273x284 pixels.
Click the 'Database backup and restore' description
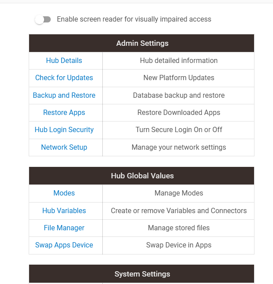click(179, 95)
